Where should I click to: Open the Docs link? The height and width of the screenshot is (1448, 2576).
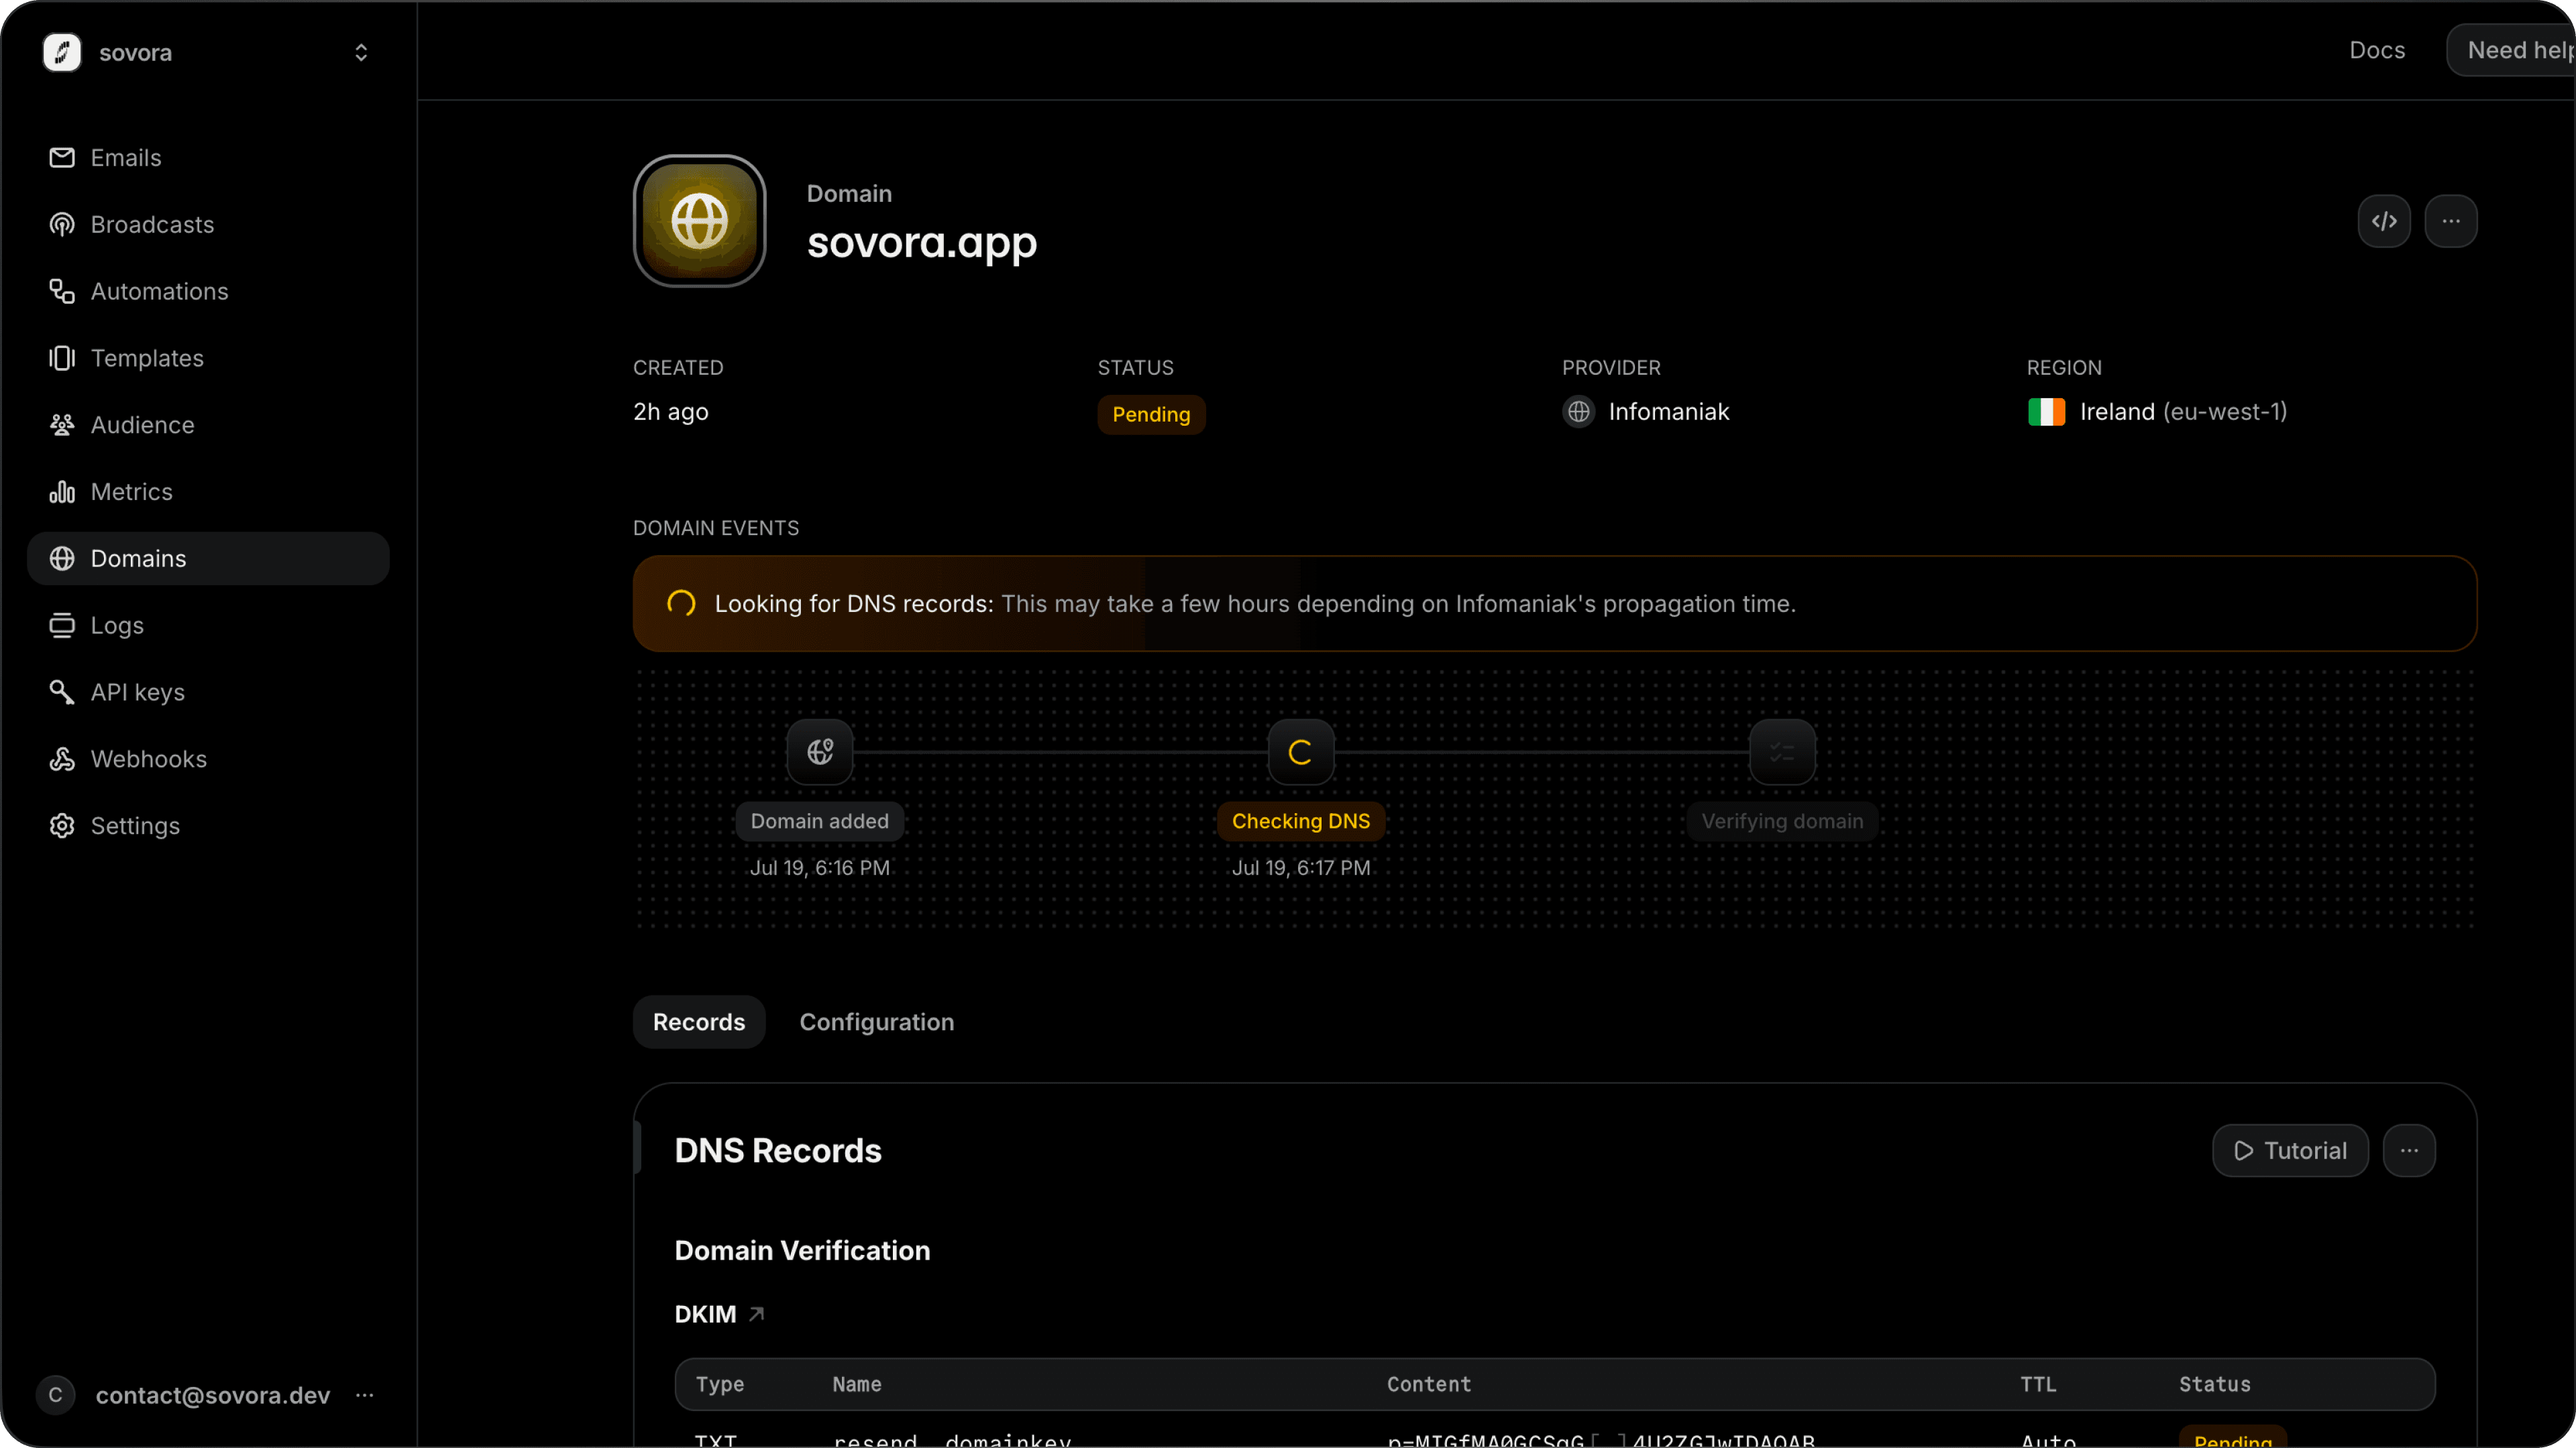[x=2377, y=50]
